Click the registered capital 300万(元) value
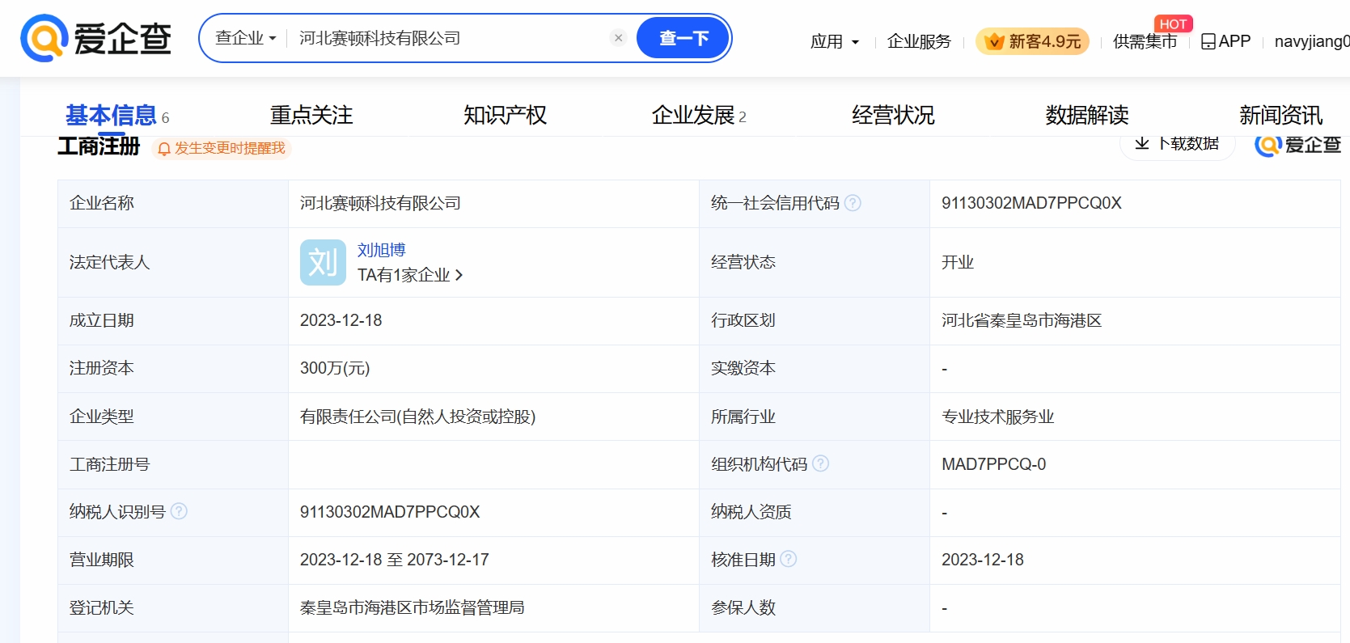The image size is (1350, 643). coord(335,368)
